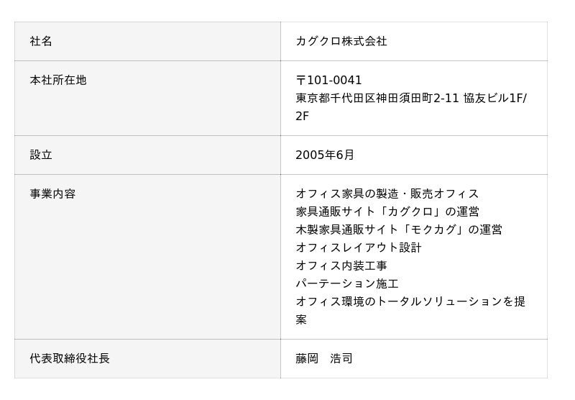The height and width of the screenshot is (400, 575).
Task: Click the building name 協友ビル1F
Action: 492,99
